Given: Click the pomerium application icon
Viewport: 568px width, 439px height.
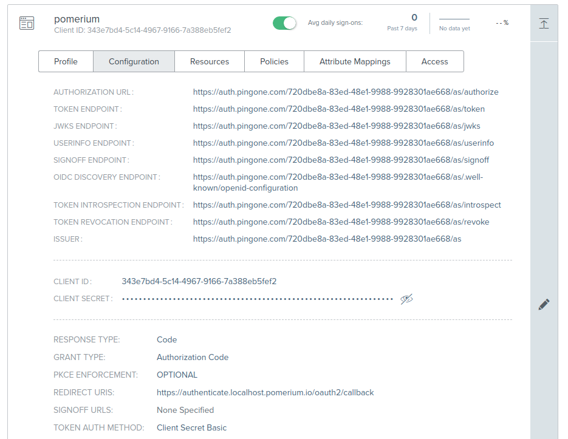Looking at the screenshot, I should (27, 23).
